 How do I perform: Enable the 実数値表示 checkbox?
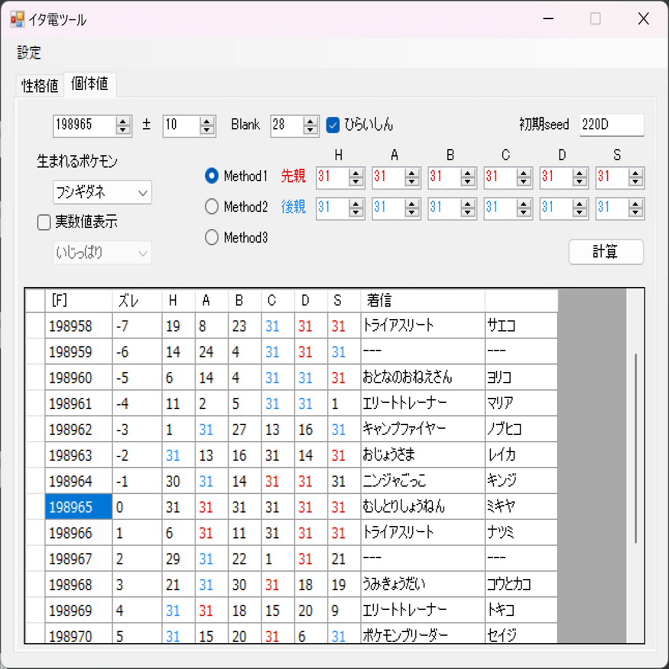(44, 222)
